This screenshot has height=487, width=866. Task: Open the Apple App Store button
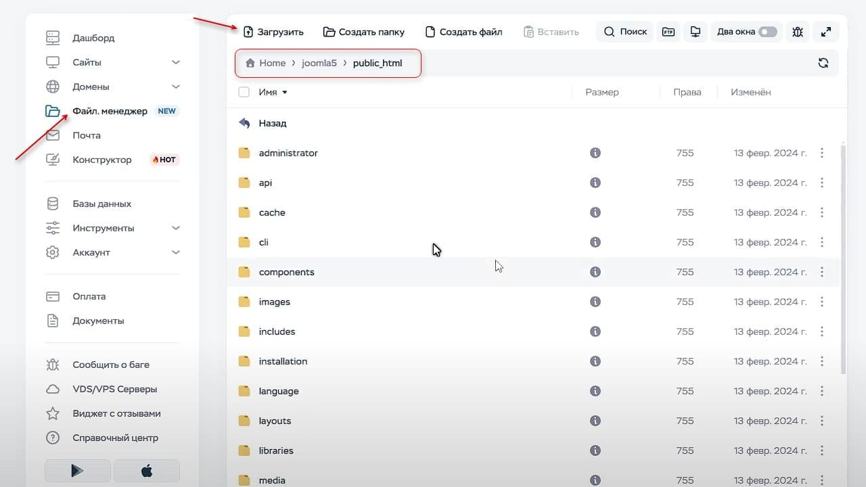click(147, 471)
